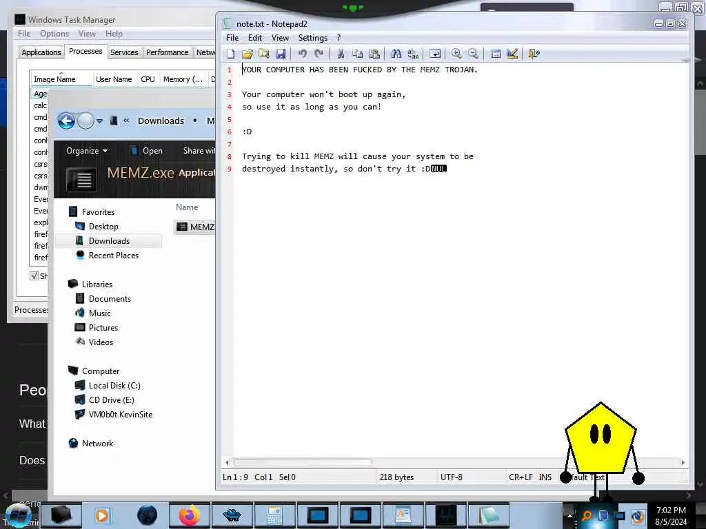Open recent pages dropdown next to Explorer Forward
The width and height of the screenshot is (706, 529).
[99, 121]
